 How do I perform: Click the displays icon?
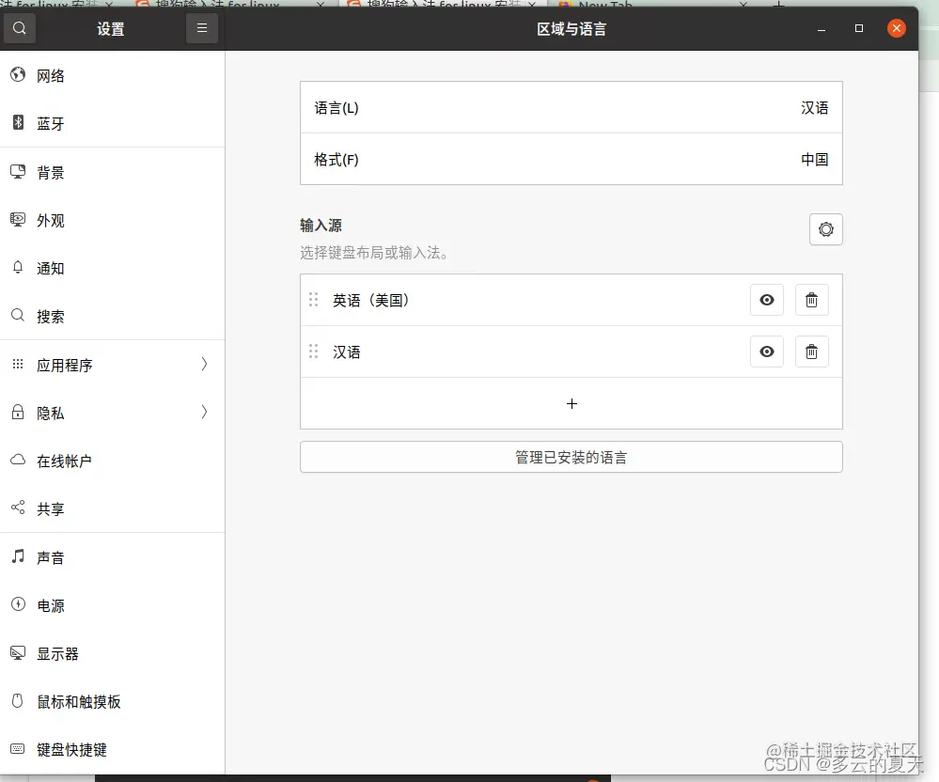pos(18,652)
